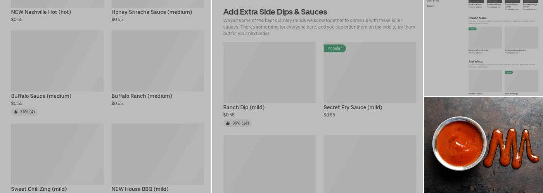Go to Drinks & Fries menu category

(433, 1)
